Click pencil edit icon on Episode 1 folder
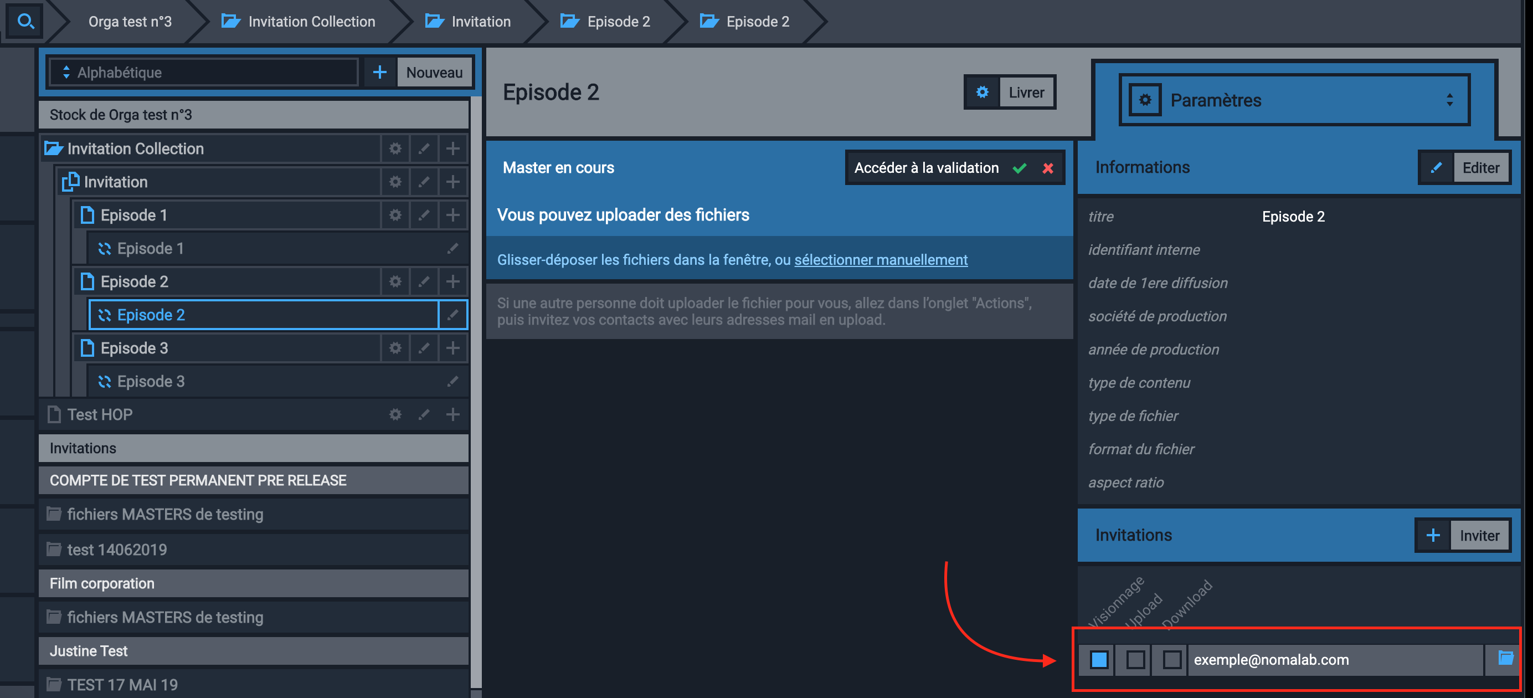This screenshot has height=698, width=1533. (424, 215)
